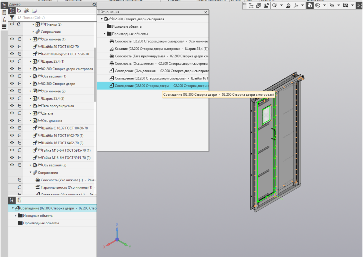Select the model tree tab in the left sidebar
Screen dimensions: 363x257
4,5
